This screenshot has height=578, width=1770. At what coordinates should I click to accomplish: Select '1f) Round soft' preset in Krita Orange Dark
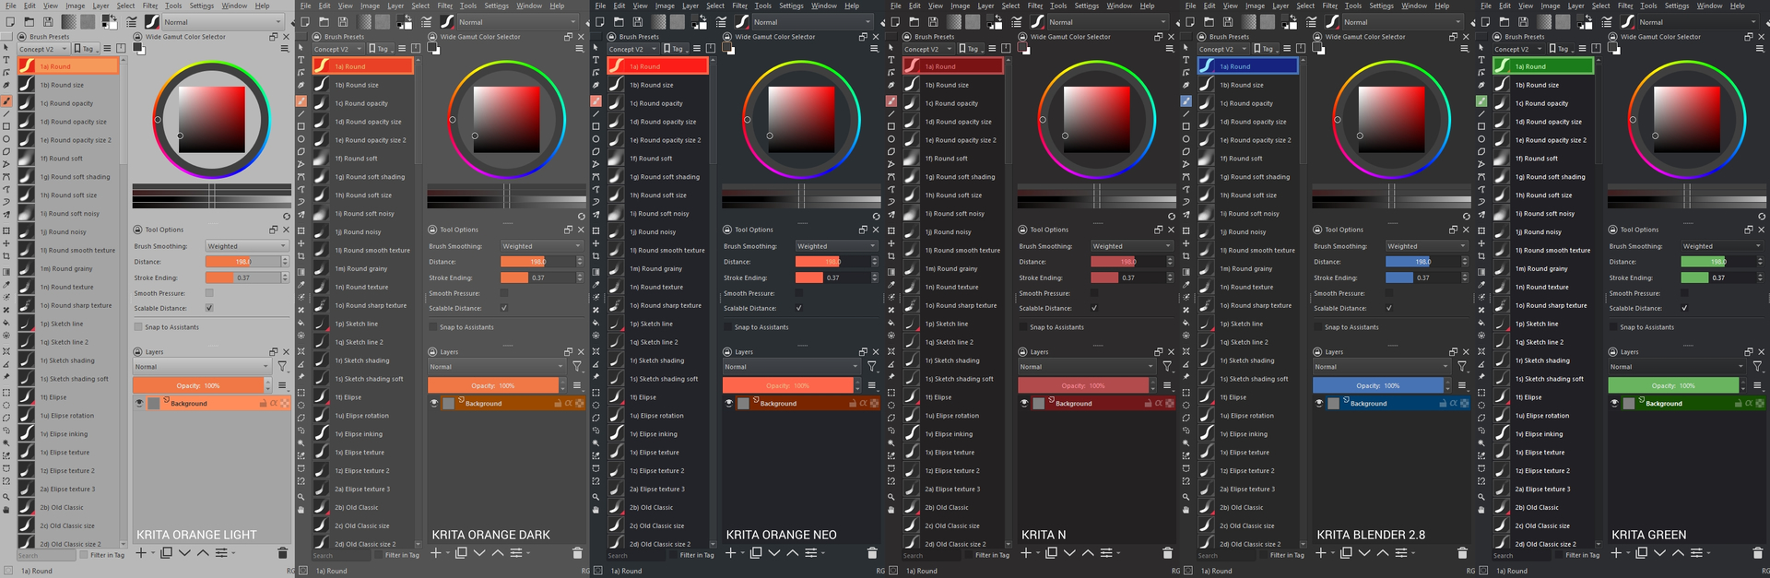click(361, 159)
